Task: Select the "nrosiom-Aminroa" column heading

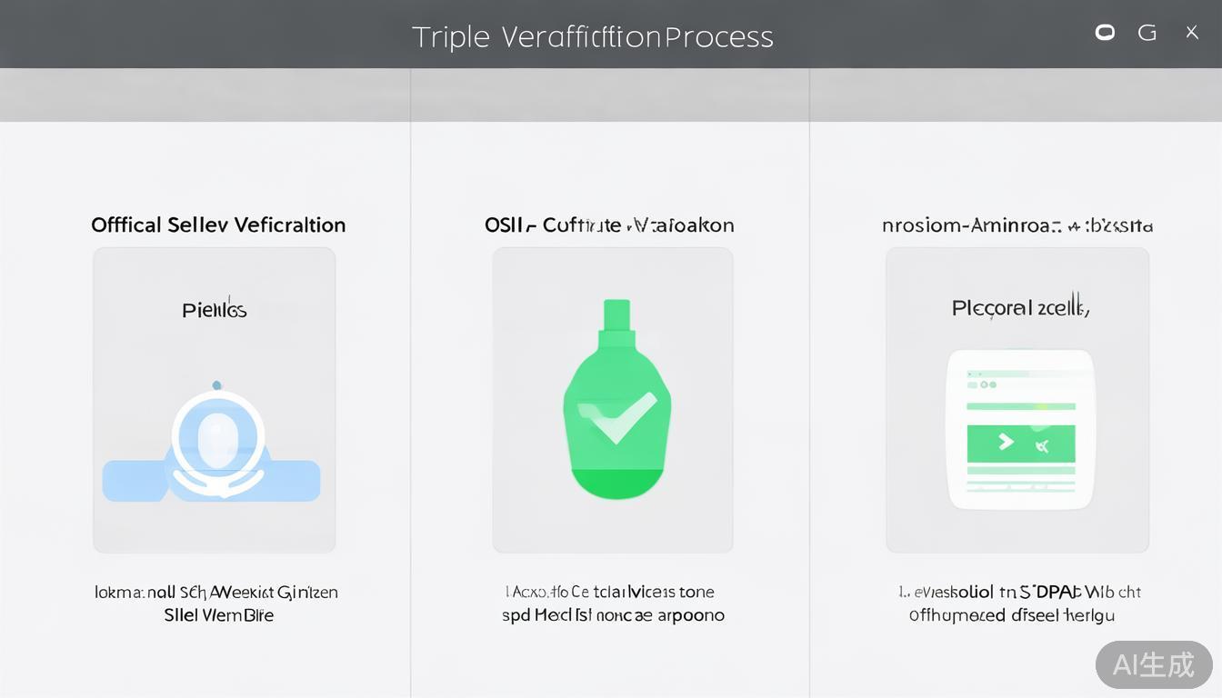Action: pyautogui.click(x=1017, y=224)
